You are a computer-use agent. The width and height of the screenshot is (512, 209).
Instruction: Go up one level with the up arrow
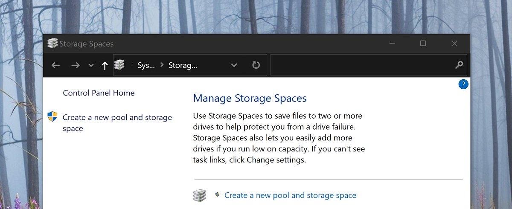[105, 65]
